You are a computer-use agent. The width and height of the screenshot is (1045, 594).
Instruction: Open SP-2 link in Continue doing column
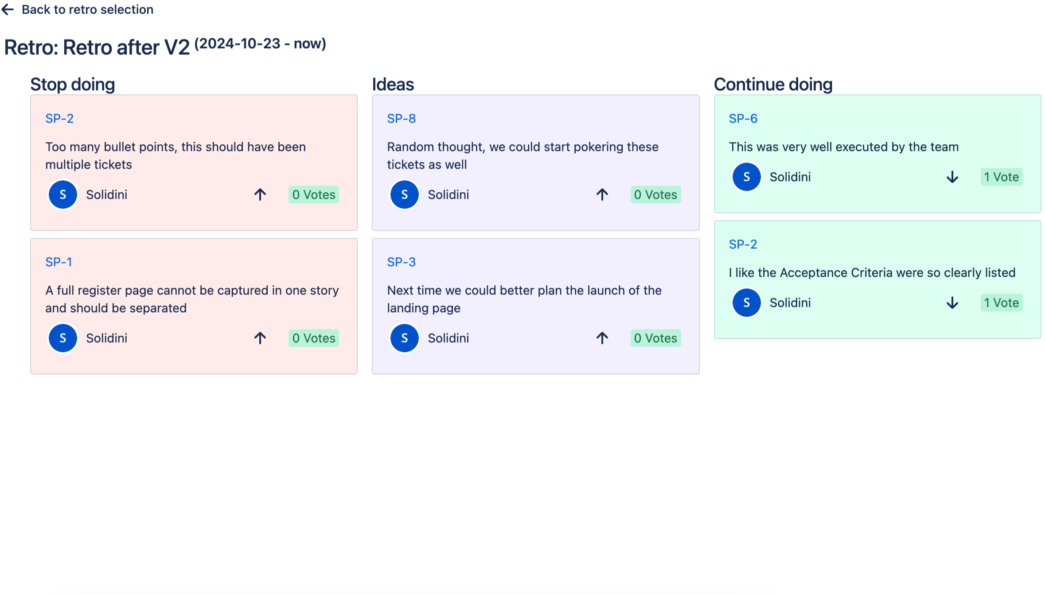click(743, 244)
